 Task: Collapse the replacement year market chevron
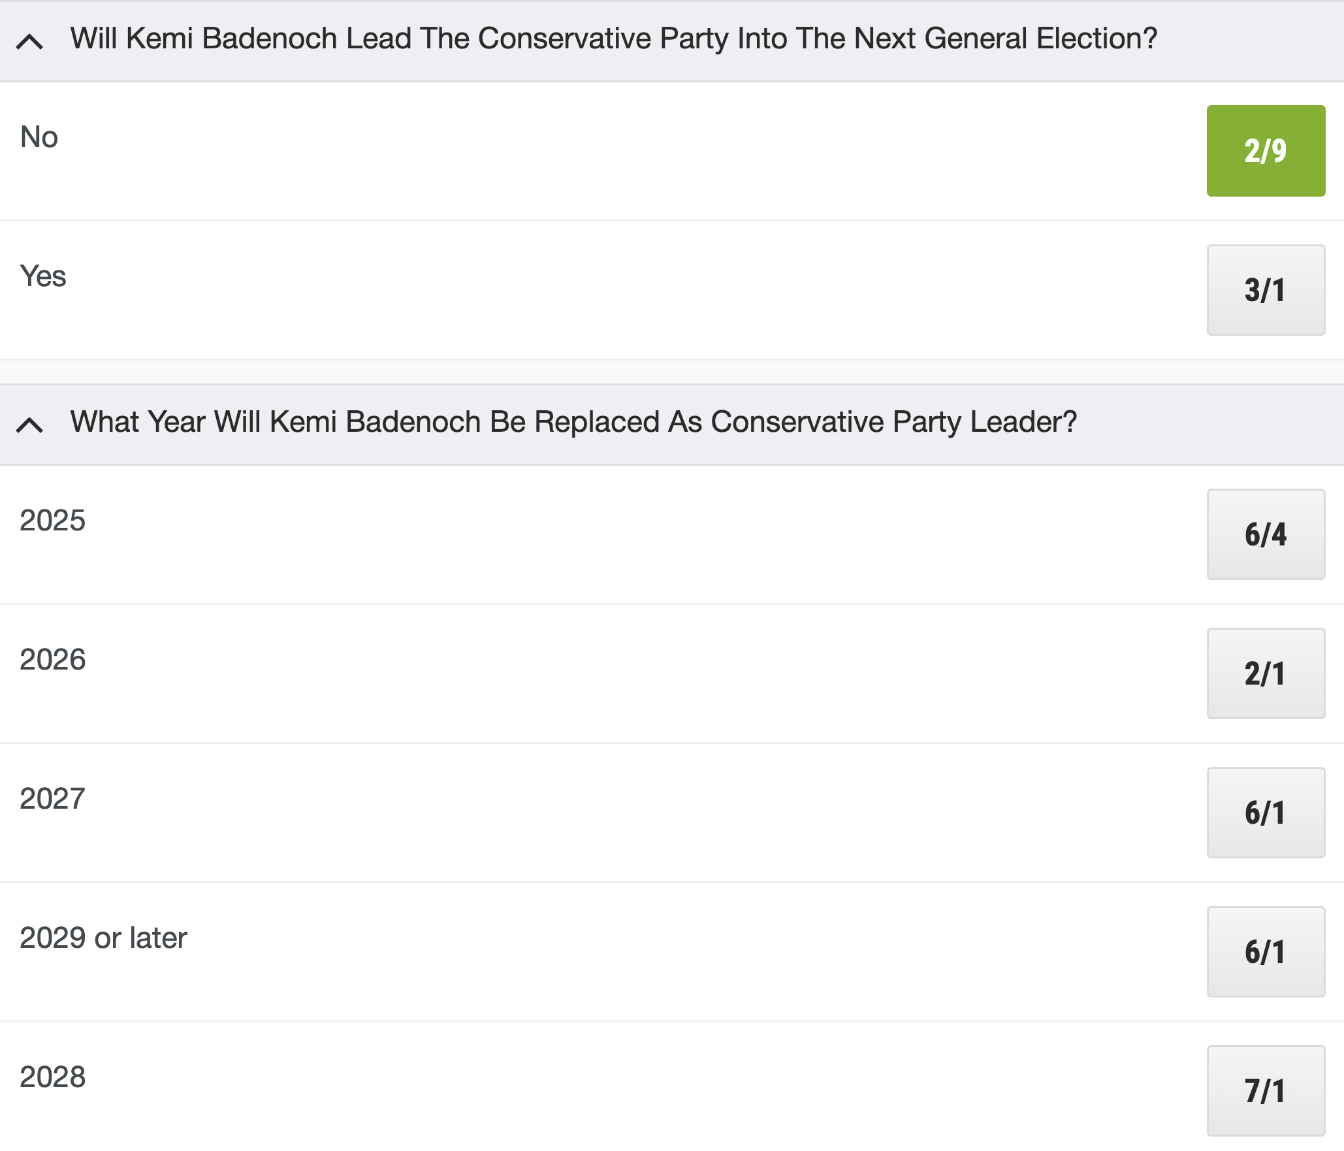[x=29, y=425]
